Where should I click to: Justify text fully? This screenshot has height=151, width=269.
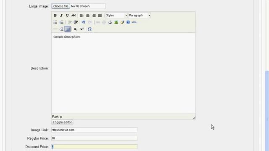(100, 16)
